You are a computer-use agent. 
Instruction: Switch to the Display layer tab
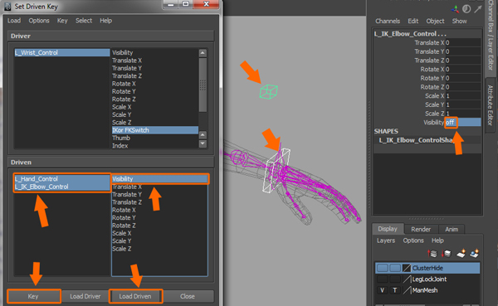(x=388, y=229)
